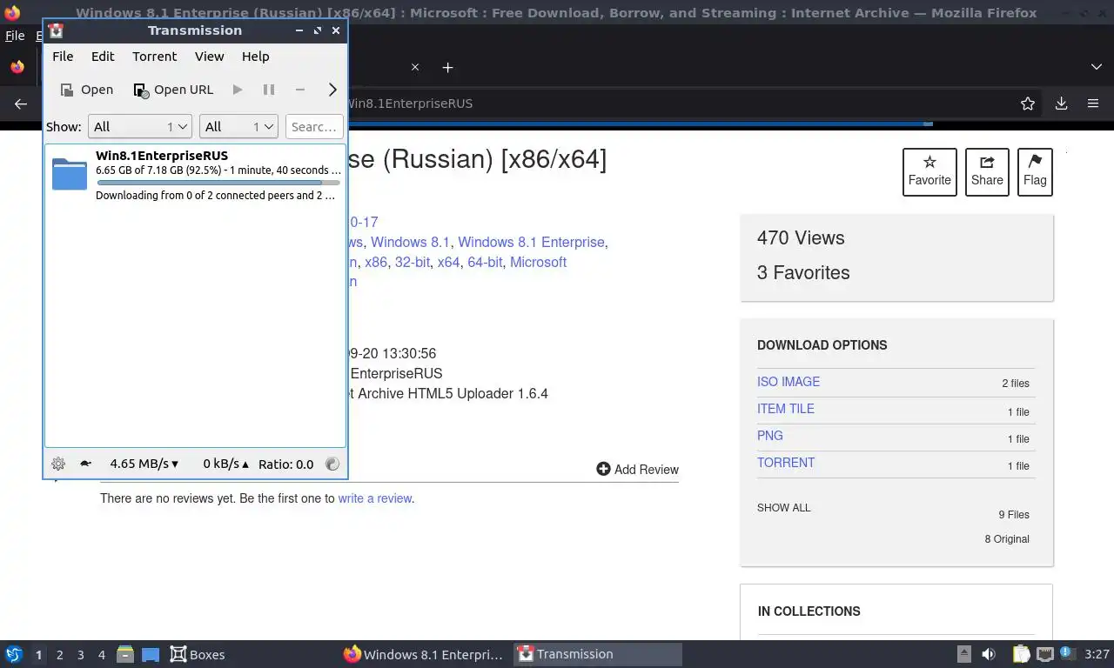The height and width of the screenshot is (668, 1114).
Task: Open the clipboard tray icon
Action: pyautogui.click(x=1021, y=654)
